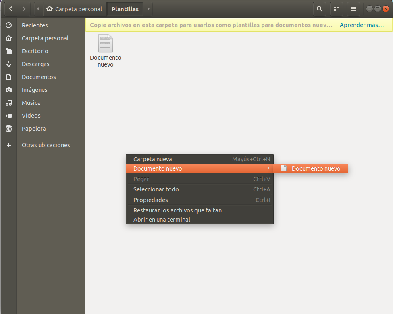Switch view mode using the view icon
The image size is (393, 314).
tap(336, 8)
